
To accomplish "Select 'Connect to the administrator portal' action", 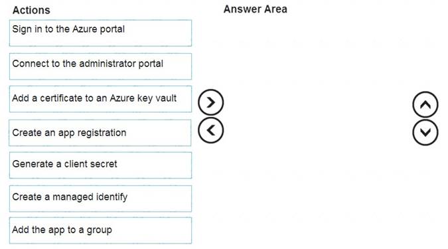I will 100,66.
